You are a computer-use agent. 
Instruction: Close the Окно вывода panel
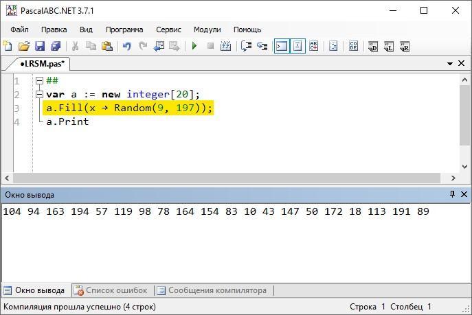(x=464, y=194)
